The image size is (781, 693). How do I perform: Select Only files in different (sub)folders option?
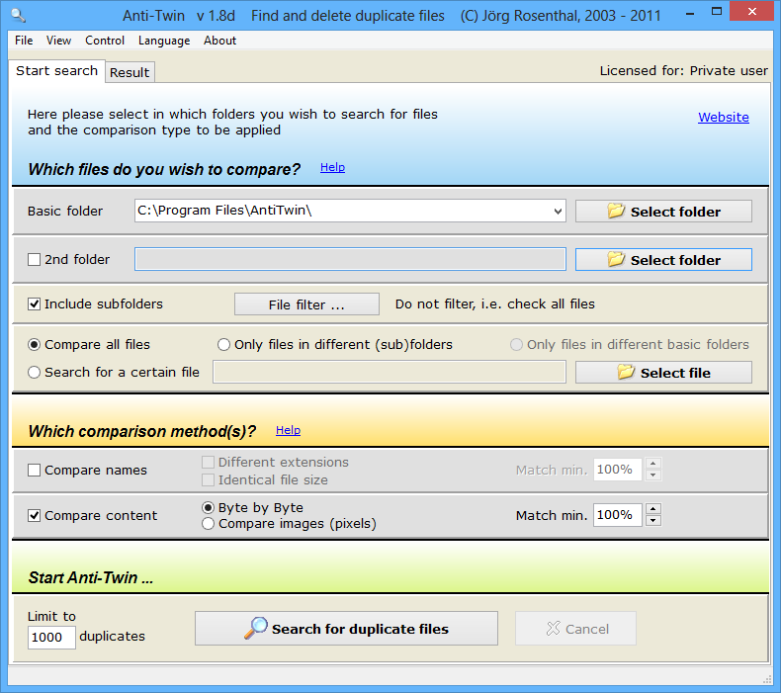(x=223, y=345)
